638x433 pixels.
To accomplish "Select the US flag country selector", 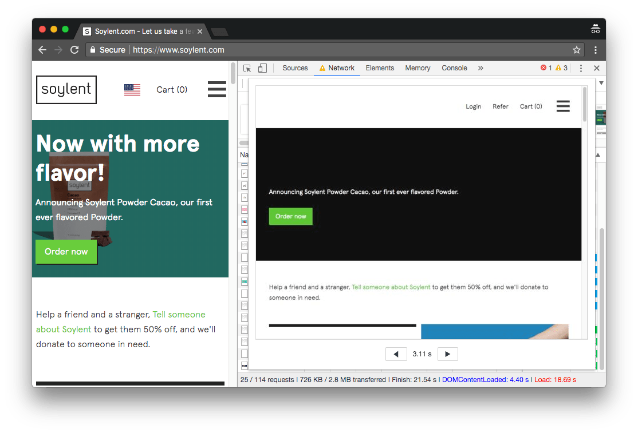I will coord(132,90).
